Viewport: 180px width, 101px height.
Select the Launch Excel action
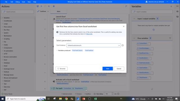click(88, 19)
